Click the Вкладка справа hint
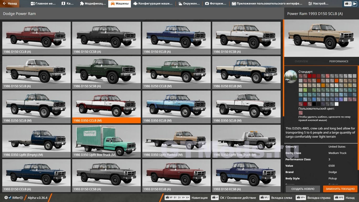 pos(313,198)
